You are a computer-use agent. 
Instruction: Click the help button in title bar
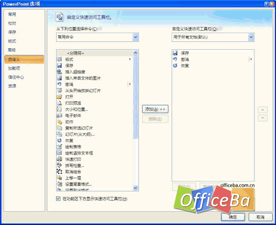(267, 4)
